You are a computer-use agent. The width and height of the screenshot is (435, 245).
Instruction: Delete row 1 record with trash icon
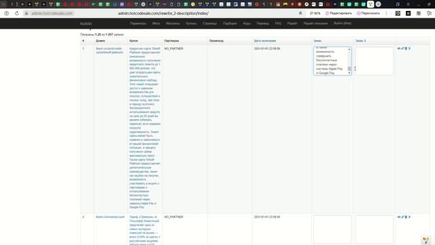pyautogui.click(x=406, y=48)
